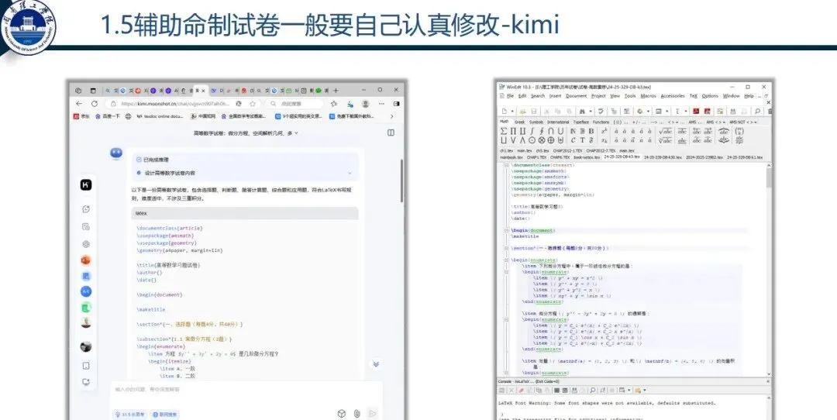
Task: Open the binoculars dropdown arrow in WinEdt toolbar
Action: (590, 111)
